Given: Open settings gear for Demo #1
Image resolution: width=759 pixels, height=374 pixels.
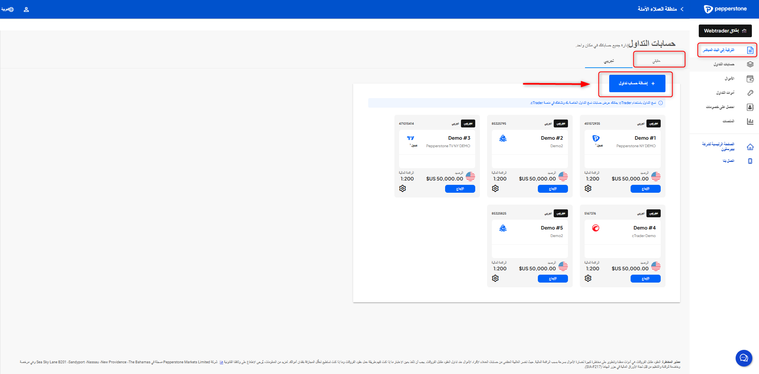Looking at the screenshot, I should (588, 188).
